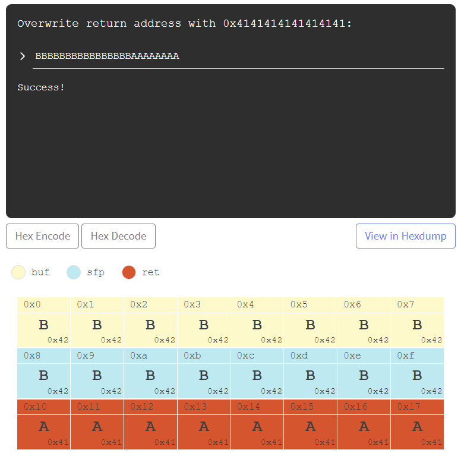Image resolution: width=461 pixels, height=456 pixels.
Task: Click the 'Overwrite return address' prompt line
Action: [x=184, y=24]
